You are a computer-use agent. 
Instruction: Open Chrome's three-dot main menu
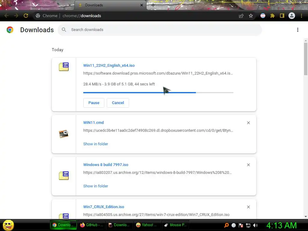[x=301, y=16]
